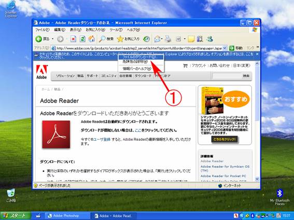Select 危険性の説明 in popup menu
The image size is (294, 220).
(141, 62)
